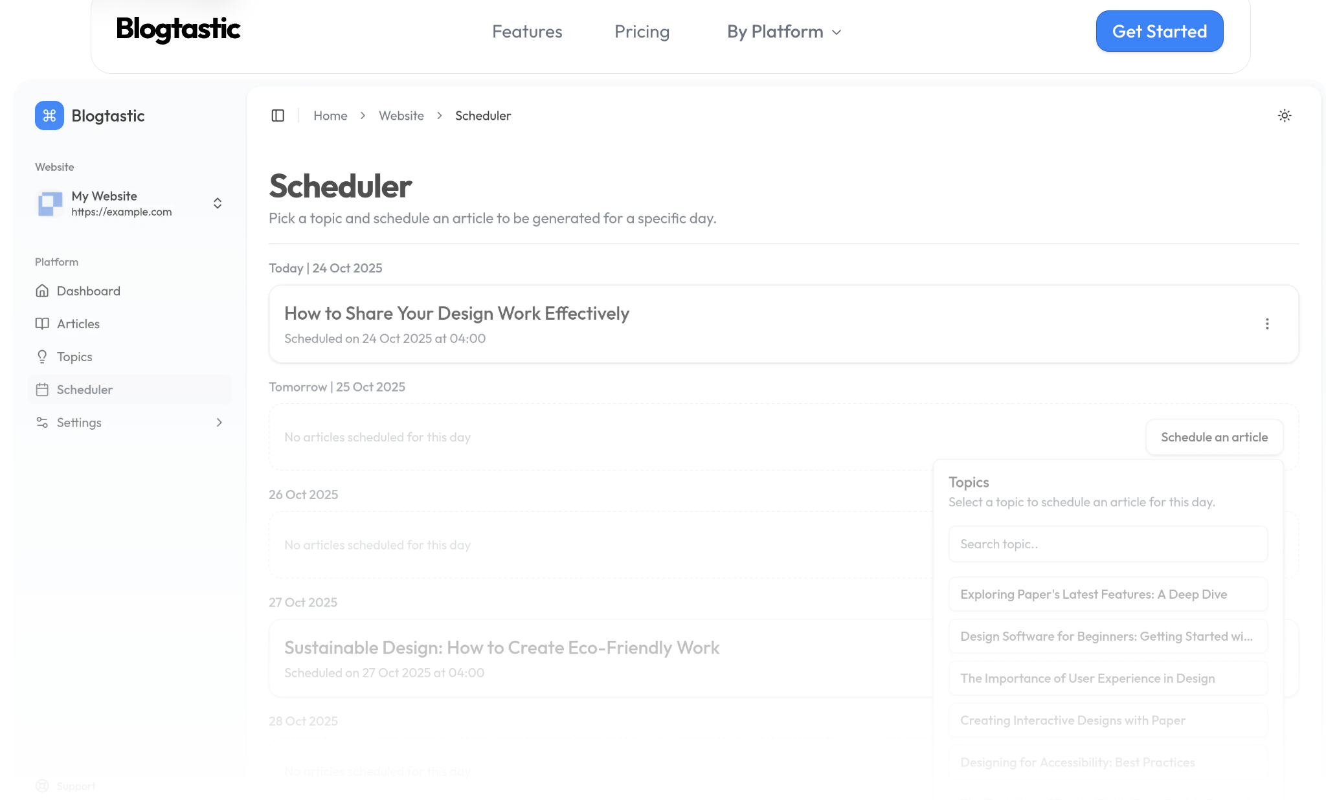Click the My Website thumbnail

pyautogui.click(x=51, y=203)
